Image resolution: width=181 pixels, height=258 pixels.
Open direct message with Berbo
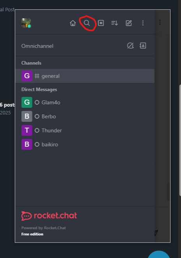(85, 116)
